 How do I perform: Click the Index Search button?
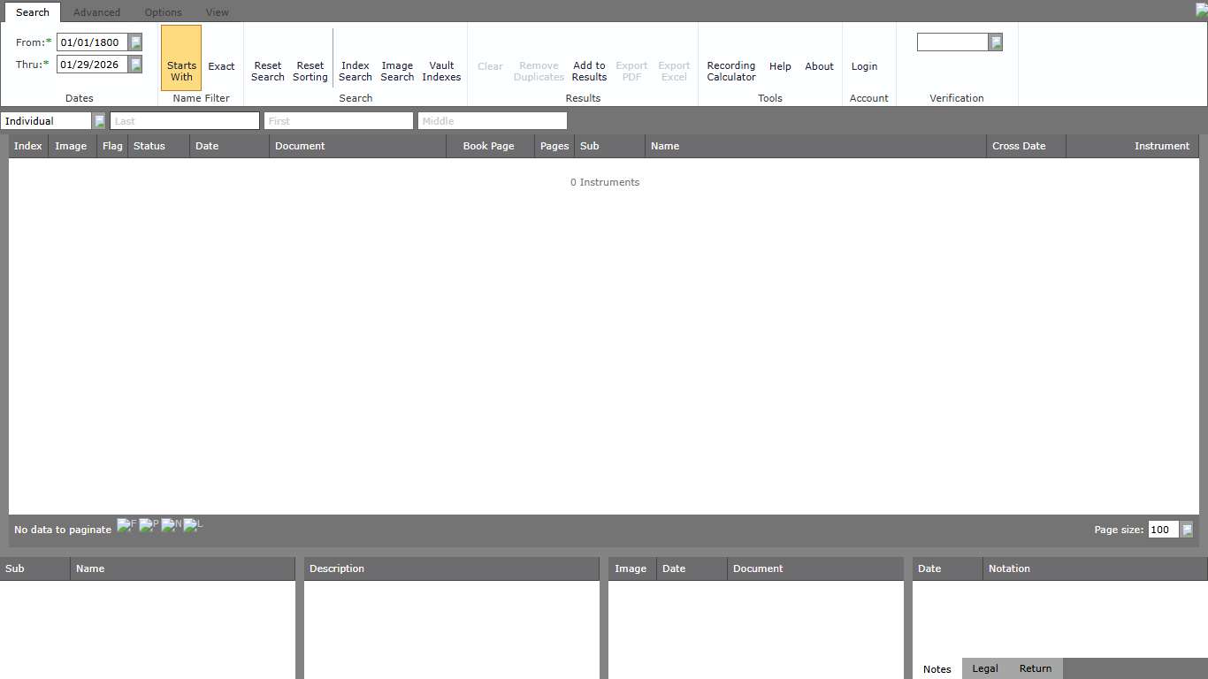point(355,71)
